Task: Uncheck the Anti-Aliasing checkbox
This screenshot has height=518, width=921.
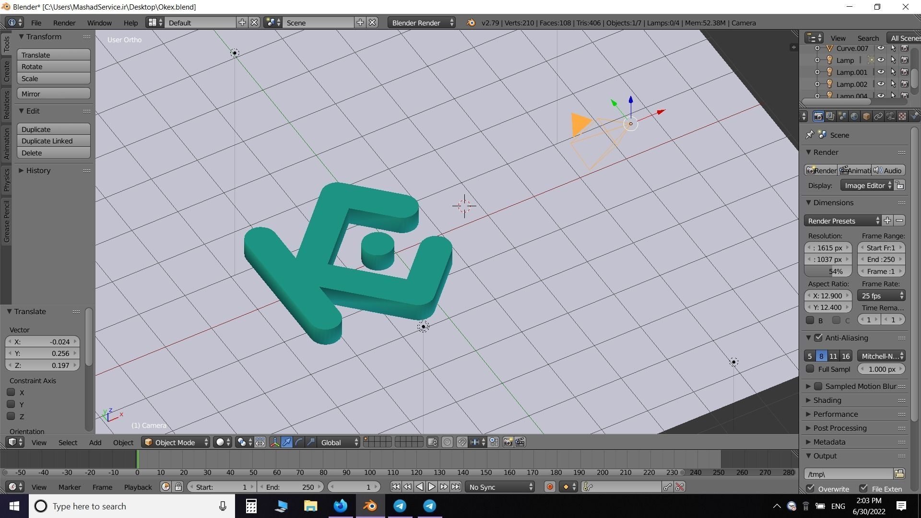Action: [x=819, y=338]
